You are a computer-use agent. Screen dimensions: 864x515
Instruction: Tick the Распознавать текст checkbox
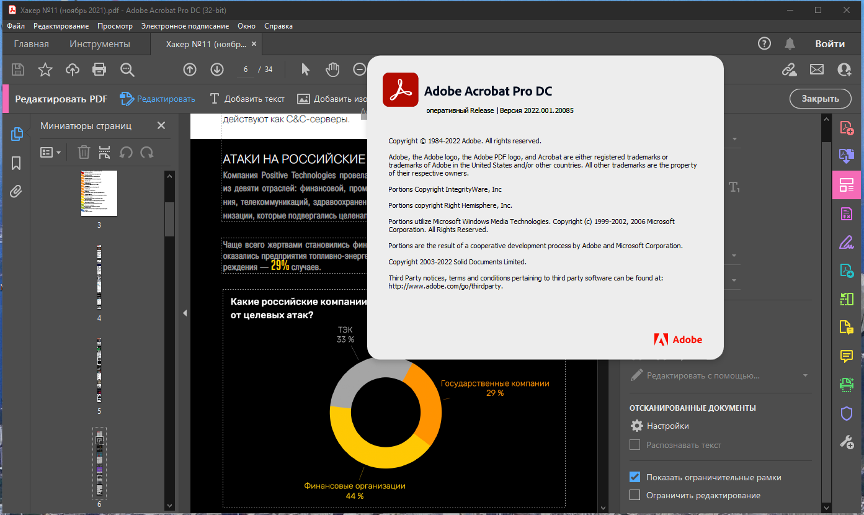635,445
